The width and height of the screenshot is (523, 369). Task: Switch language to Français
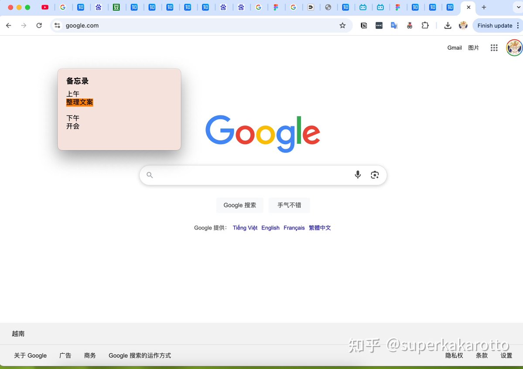tap(294, 228)
